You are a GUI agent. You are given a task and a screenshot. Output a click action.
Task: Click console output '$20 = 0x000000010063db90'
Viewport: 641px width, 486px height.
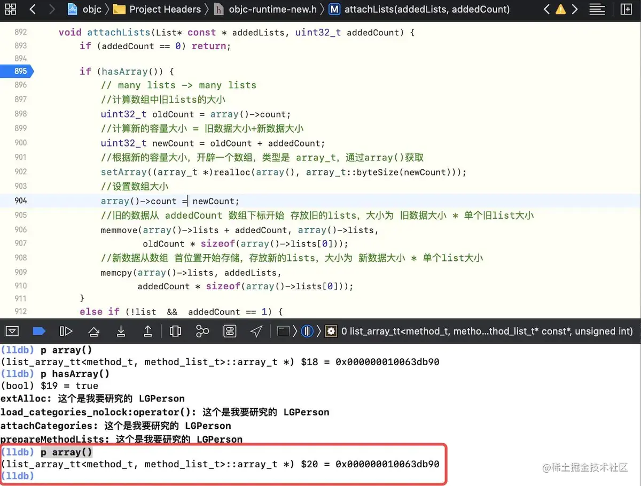pos(370,464)
